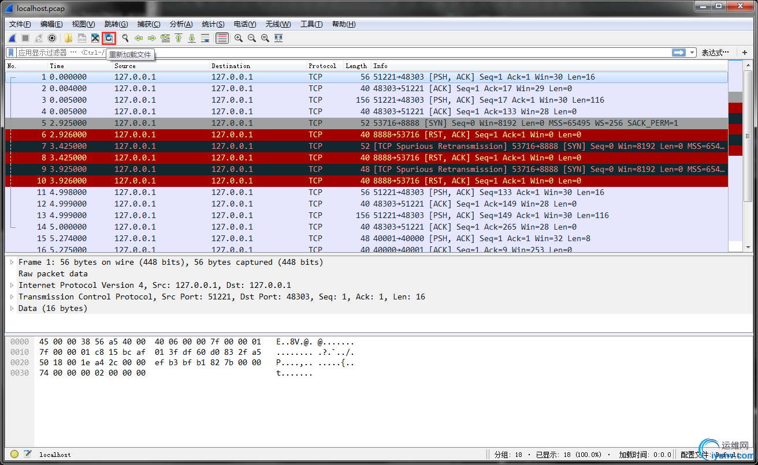
Task: Sort by the No. column header
Action: (27, 66)
